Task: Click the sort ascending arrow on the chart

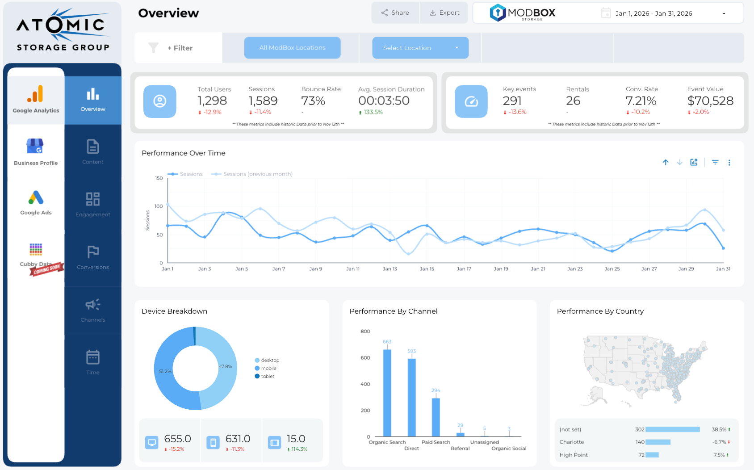Action: coord(666,162)
